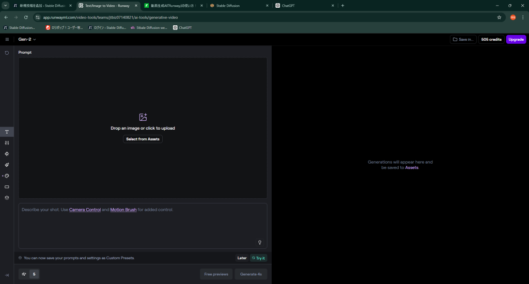Select the Text prompt tool icon
Image resolution: width=529 pixels, height=284 pixels.
(7, 132)
